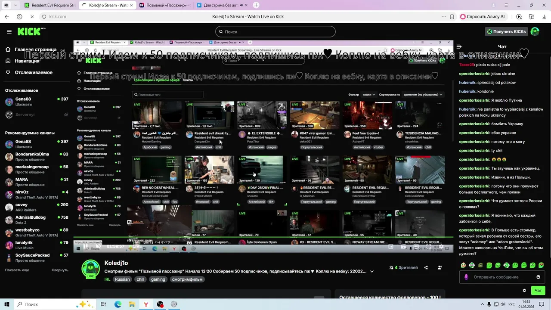Open chat settings gear
The image size is (551, 310).
[x=524, y=291]
